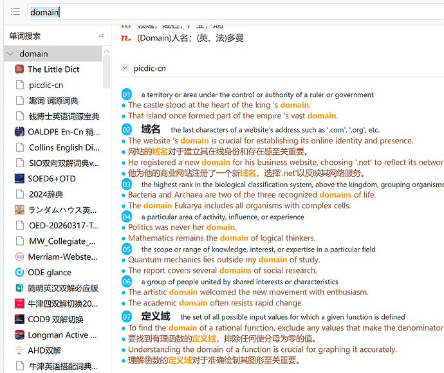Open OALDPE En-Cn dictionary icon

tap(19, 132)
